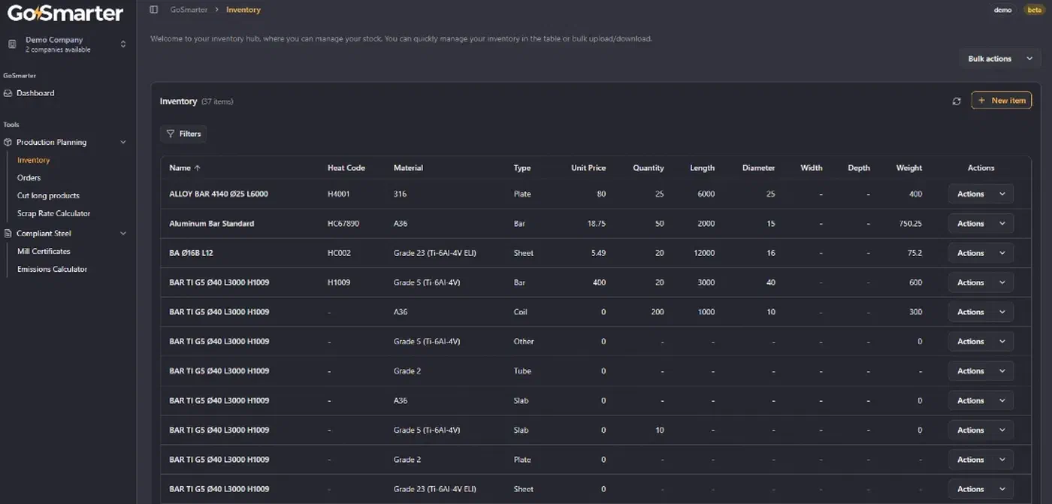The image size is (1052, 504).
Task: Click the Inventory breadcrumb
Action: (x=243, y=10)
